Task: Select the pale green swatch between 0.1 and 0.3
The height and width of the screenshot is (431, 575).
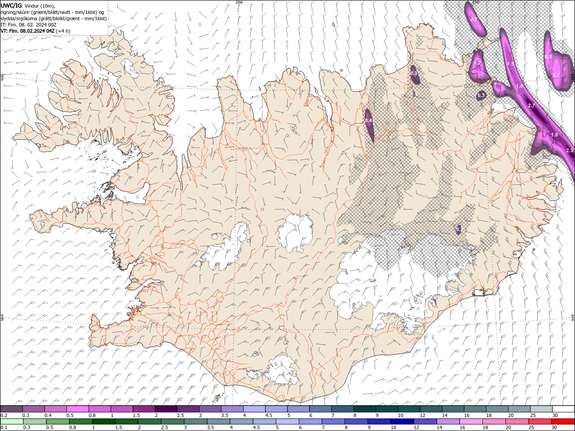Action: pos(12,422)
